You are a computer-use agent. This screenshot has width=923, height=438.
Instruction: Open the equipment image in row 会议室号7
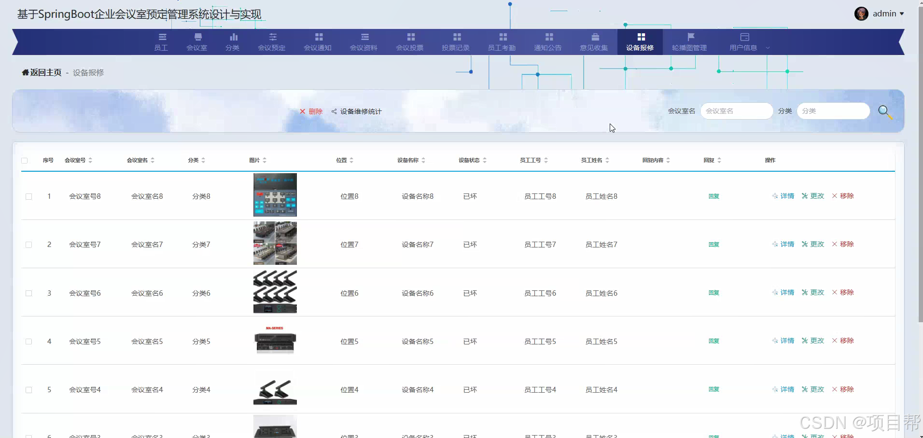pos(275,243)
